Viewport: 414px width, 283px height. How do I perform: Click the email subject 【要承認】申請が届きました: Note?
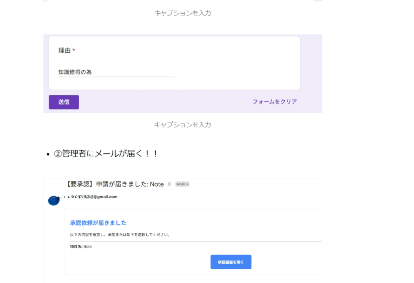click(114, 184)
